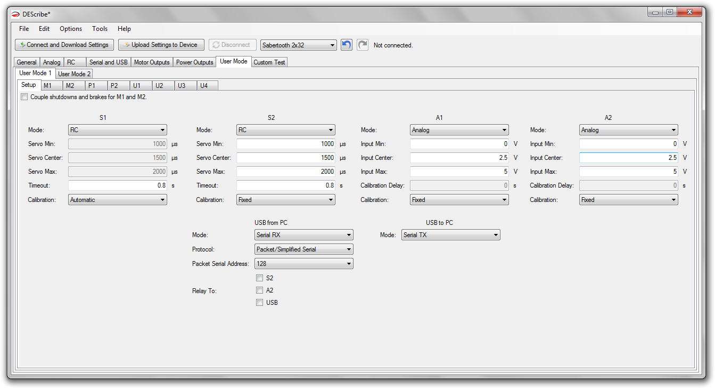Tick the A2 relay checkbox
The height and width of the screenshot is (389, 715).
259,290
